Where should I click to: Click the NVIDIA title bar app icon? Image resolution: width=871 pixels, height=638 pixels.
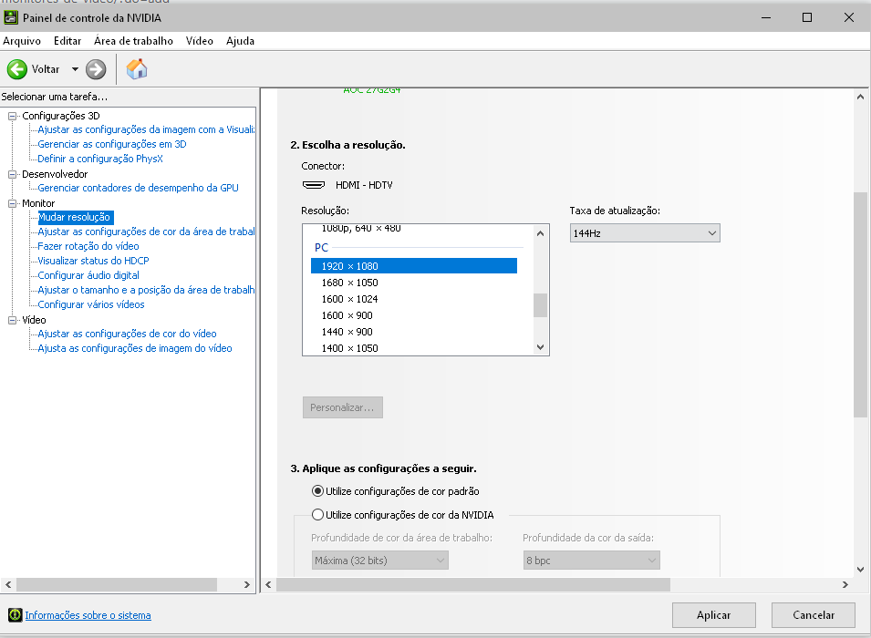11,17
